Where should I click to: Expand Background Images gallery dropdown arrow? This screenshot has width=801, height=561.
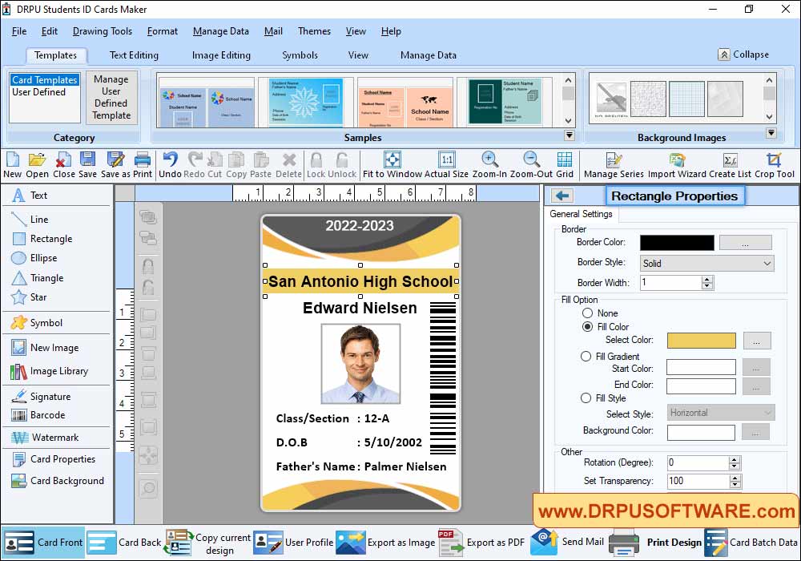(771, 133)
